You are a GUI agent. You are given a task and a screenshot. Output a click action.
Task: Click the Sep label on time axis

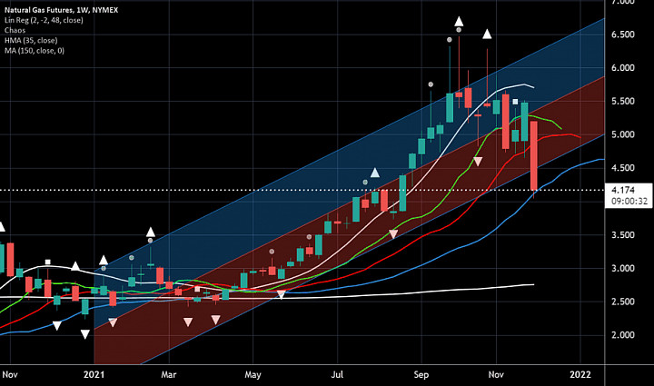(x=421, y=375)
